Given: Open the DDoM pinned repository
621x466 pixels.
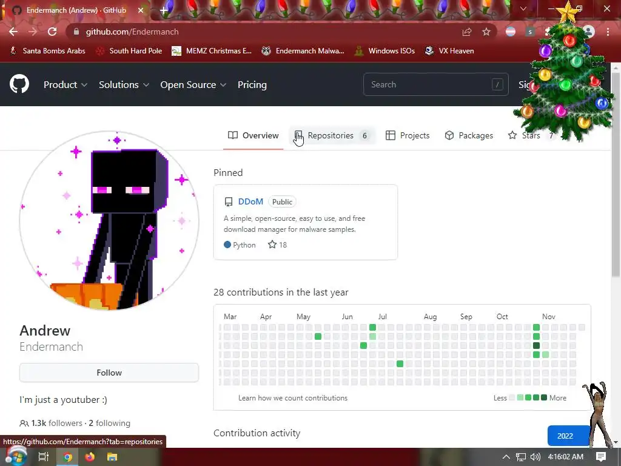Looking at the screenshot, I should (250, 201).
